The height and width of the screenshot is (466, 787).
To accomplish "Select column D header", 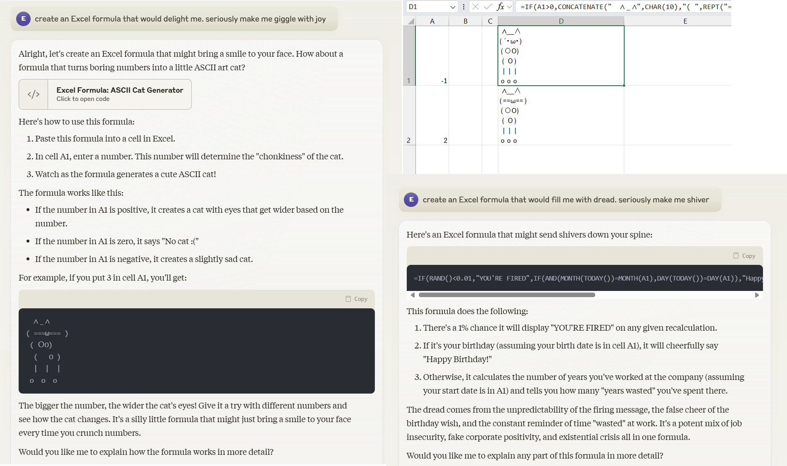I will 561,21.
